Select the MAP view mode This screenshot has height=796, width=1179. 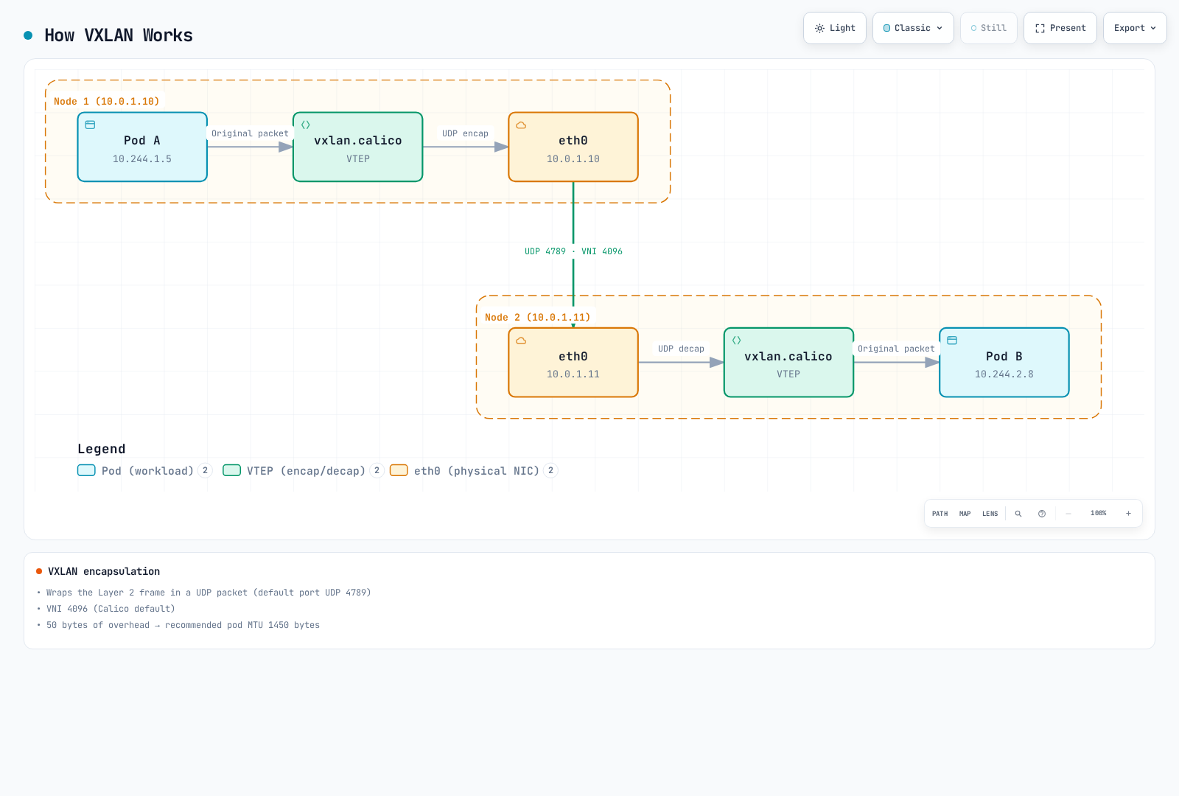click(965, 514)
